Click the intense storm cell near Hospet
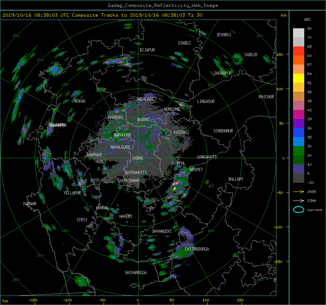This screenshot has height=305, width=326. (x=177, y=183)
